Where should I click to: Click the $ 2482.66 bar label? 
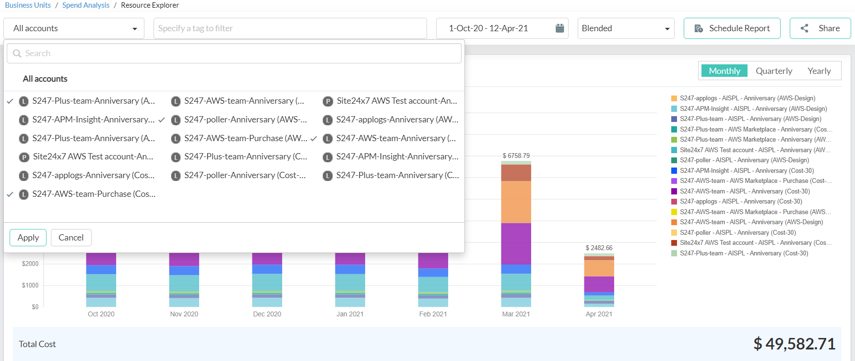coord(599,248)
